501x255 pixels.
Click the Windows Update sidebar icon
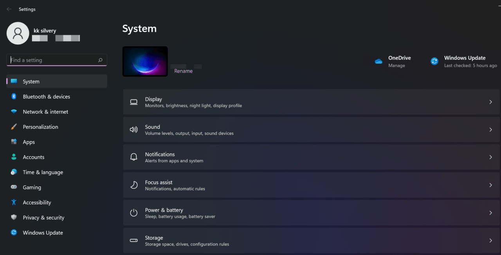point(14,232)
